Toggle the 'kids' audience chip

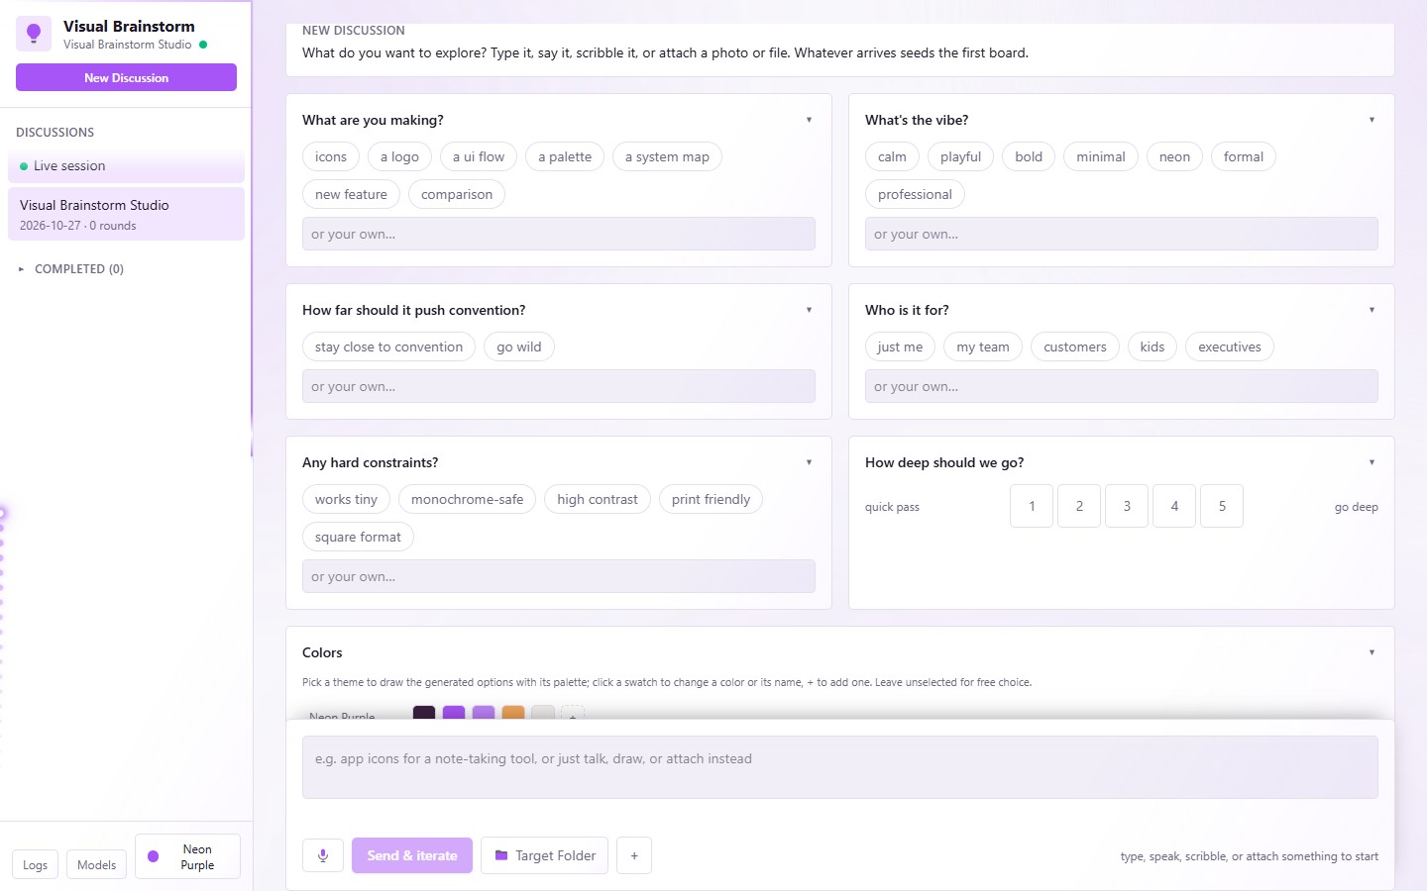1153,346
